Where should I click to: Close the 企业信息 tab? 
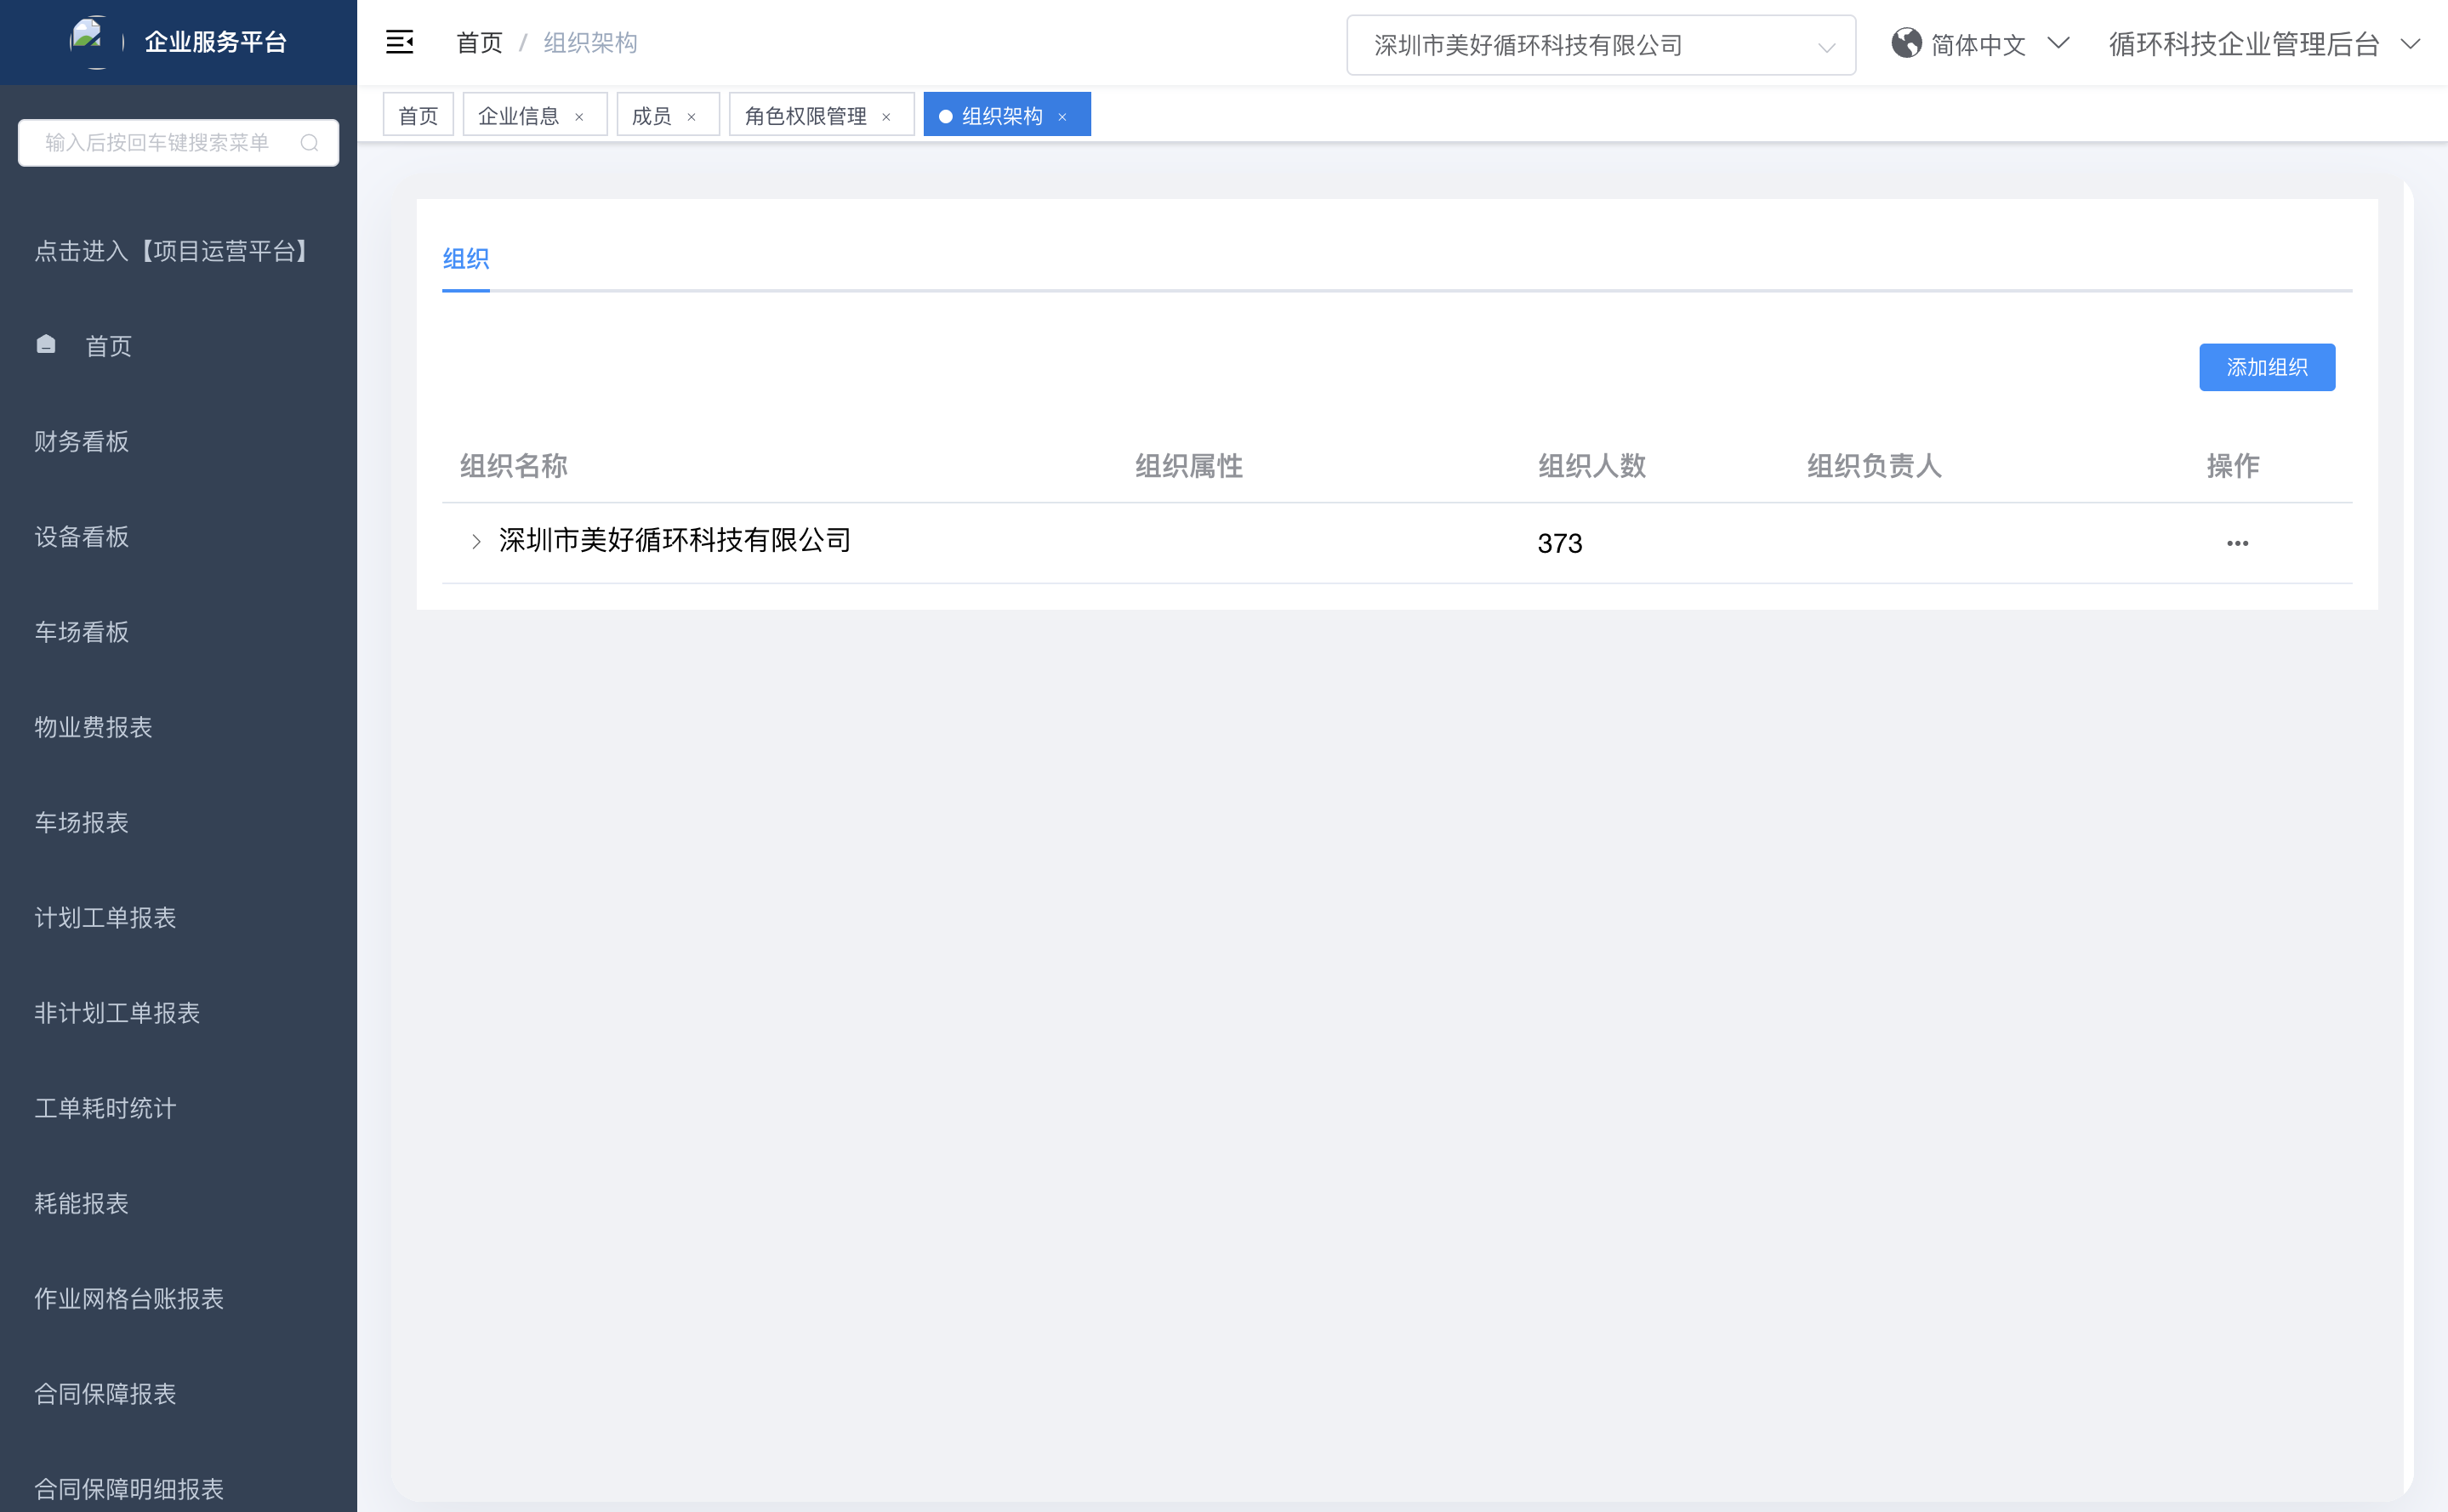(x=579, y=117)
